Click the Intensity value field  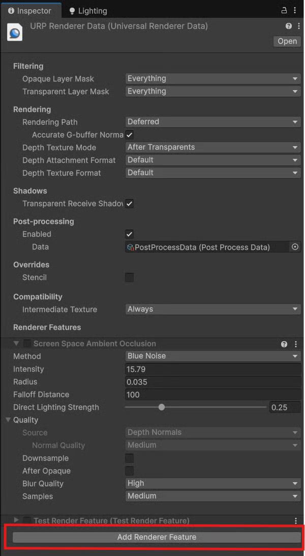[213, 369]
